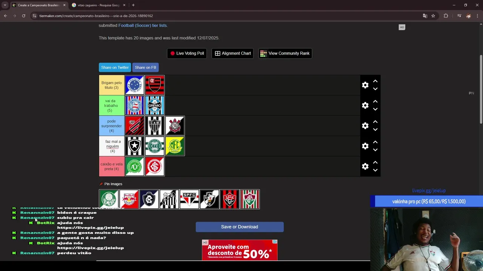Select the São Paulo SPFC crest
Viewport: 483px width, 271px height.
pos(189,199)
